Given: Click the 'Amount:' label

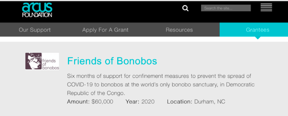Looking at the screenshot, I should click(x=78, y=102).
